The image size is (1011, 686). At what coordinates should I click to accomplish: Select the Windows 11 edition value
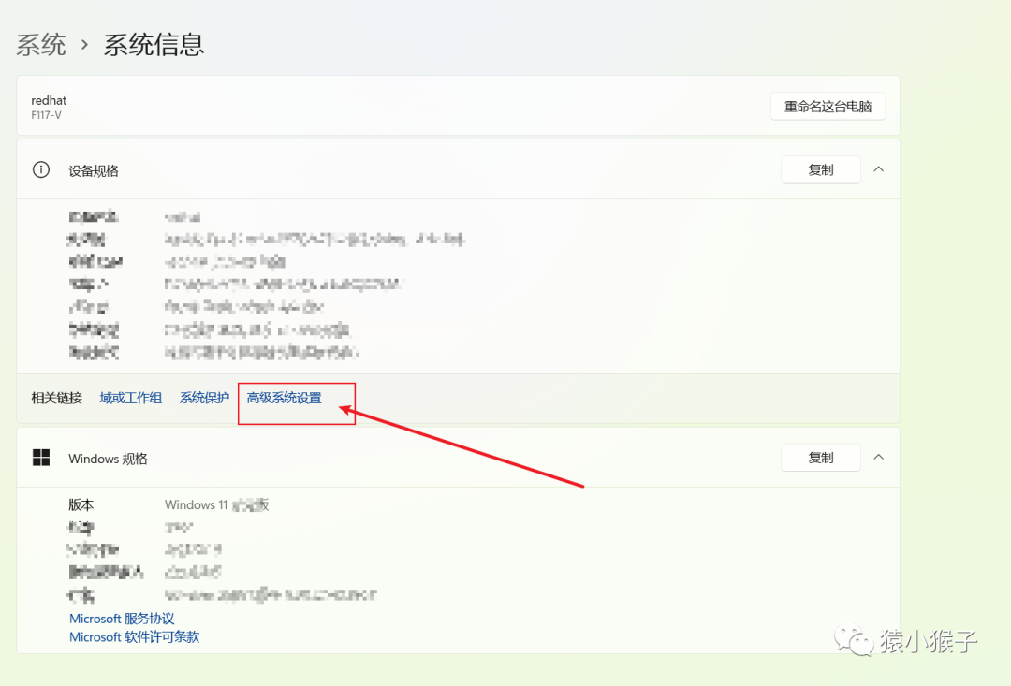(x=216, y=504)
